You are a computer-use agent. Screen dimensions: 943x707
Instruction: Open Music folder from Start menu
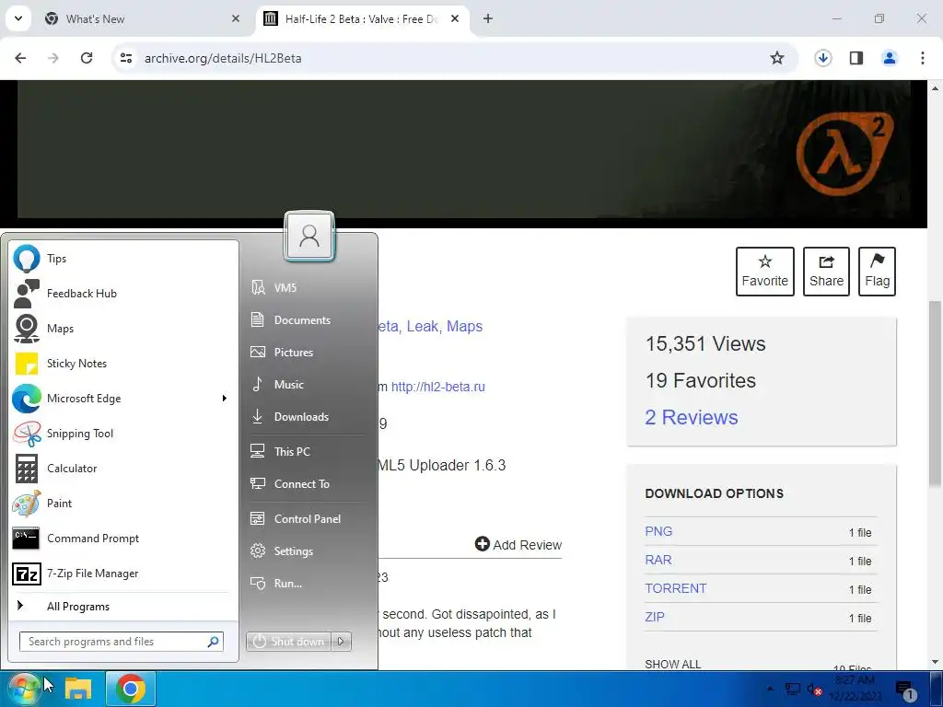point(307,384)
